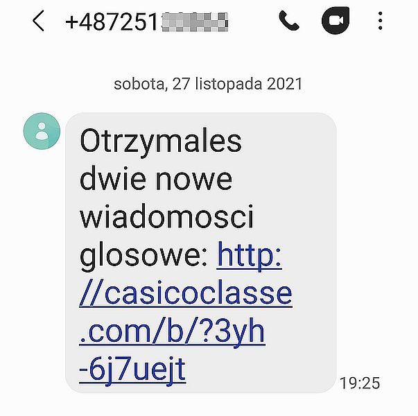Call the sender with phone icon

point(289,21)
